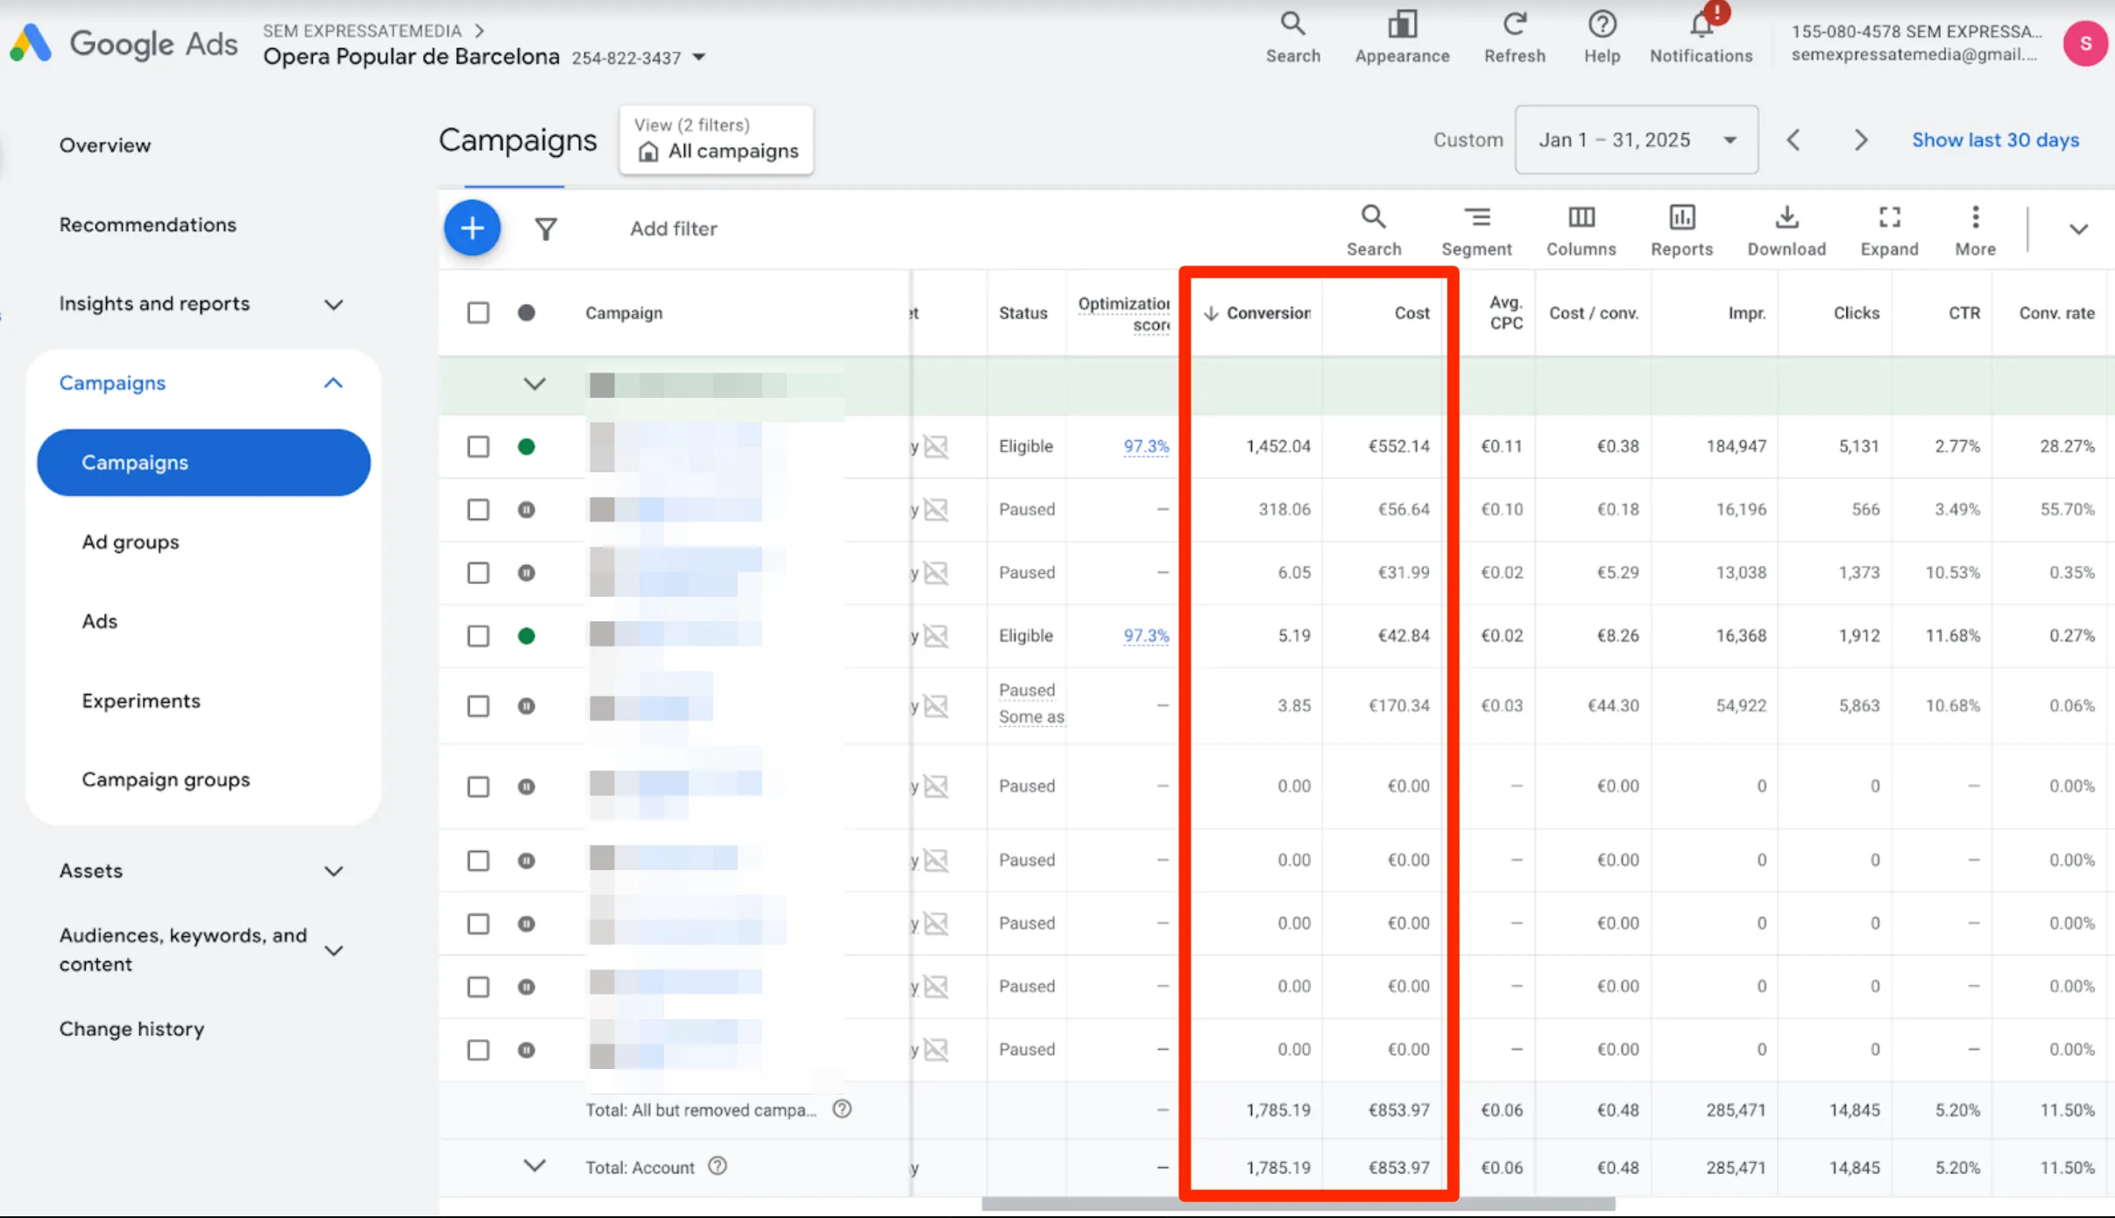Screen dimensions: 2115x1218
Task: Click the 97.3% optimization score link
Action: (x=1146, y=447)
